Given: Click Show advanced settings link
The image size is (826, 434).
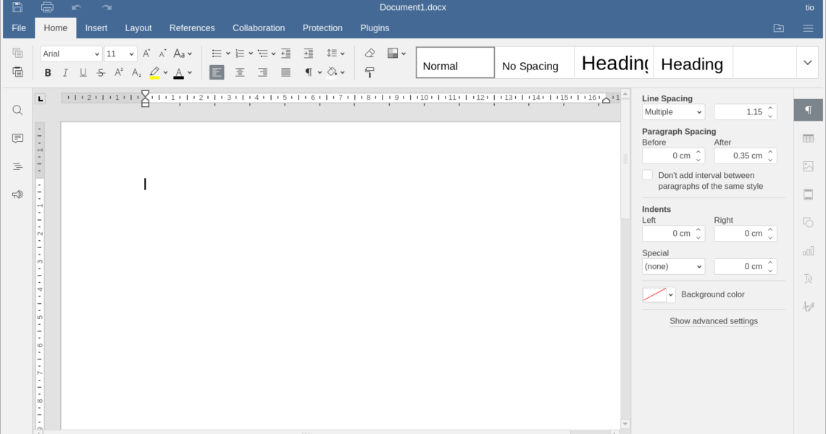Looking at the screenshot, I should 713,321.
